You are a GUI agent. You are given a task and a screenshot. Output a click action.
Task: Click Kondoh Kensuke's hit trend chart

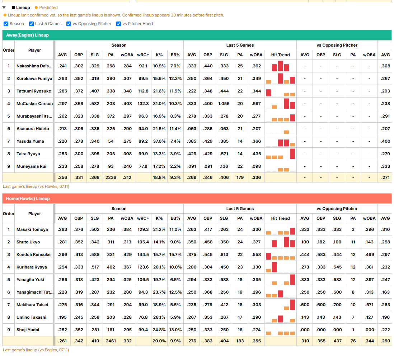[x=280, y=255]
